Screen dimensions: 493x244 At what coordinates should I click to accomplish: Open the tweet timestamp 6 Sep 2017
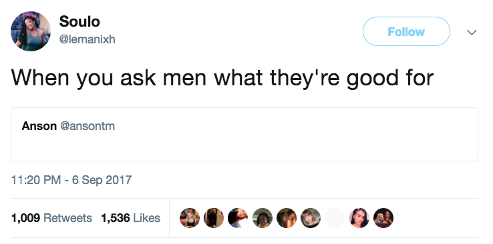coord(71,180)
